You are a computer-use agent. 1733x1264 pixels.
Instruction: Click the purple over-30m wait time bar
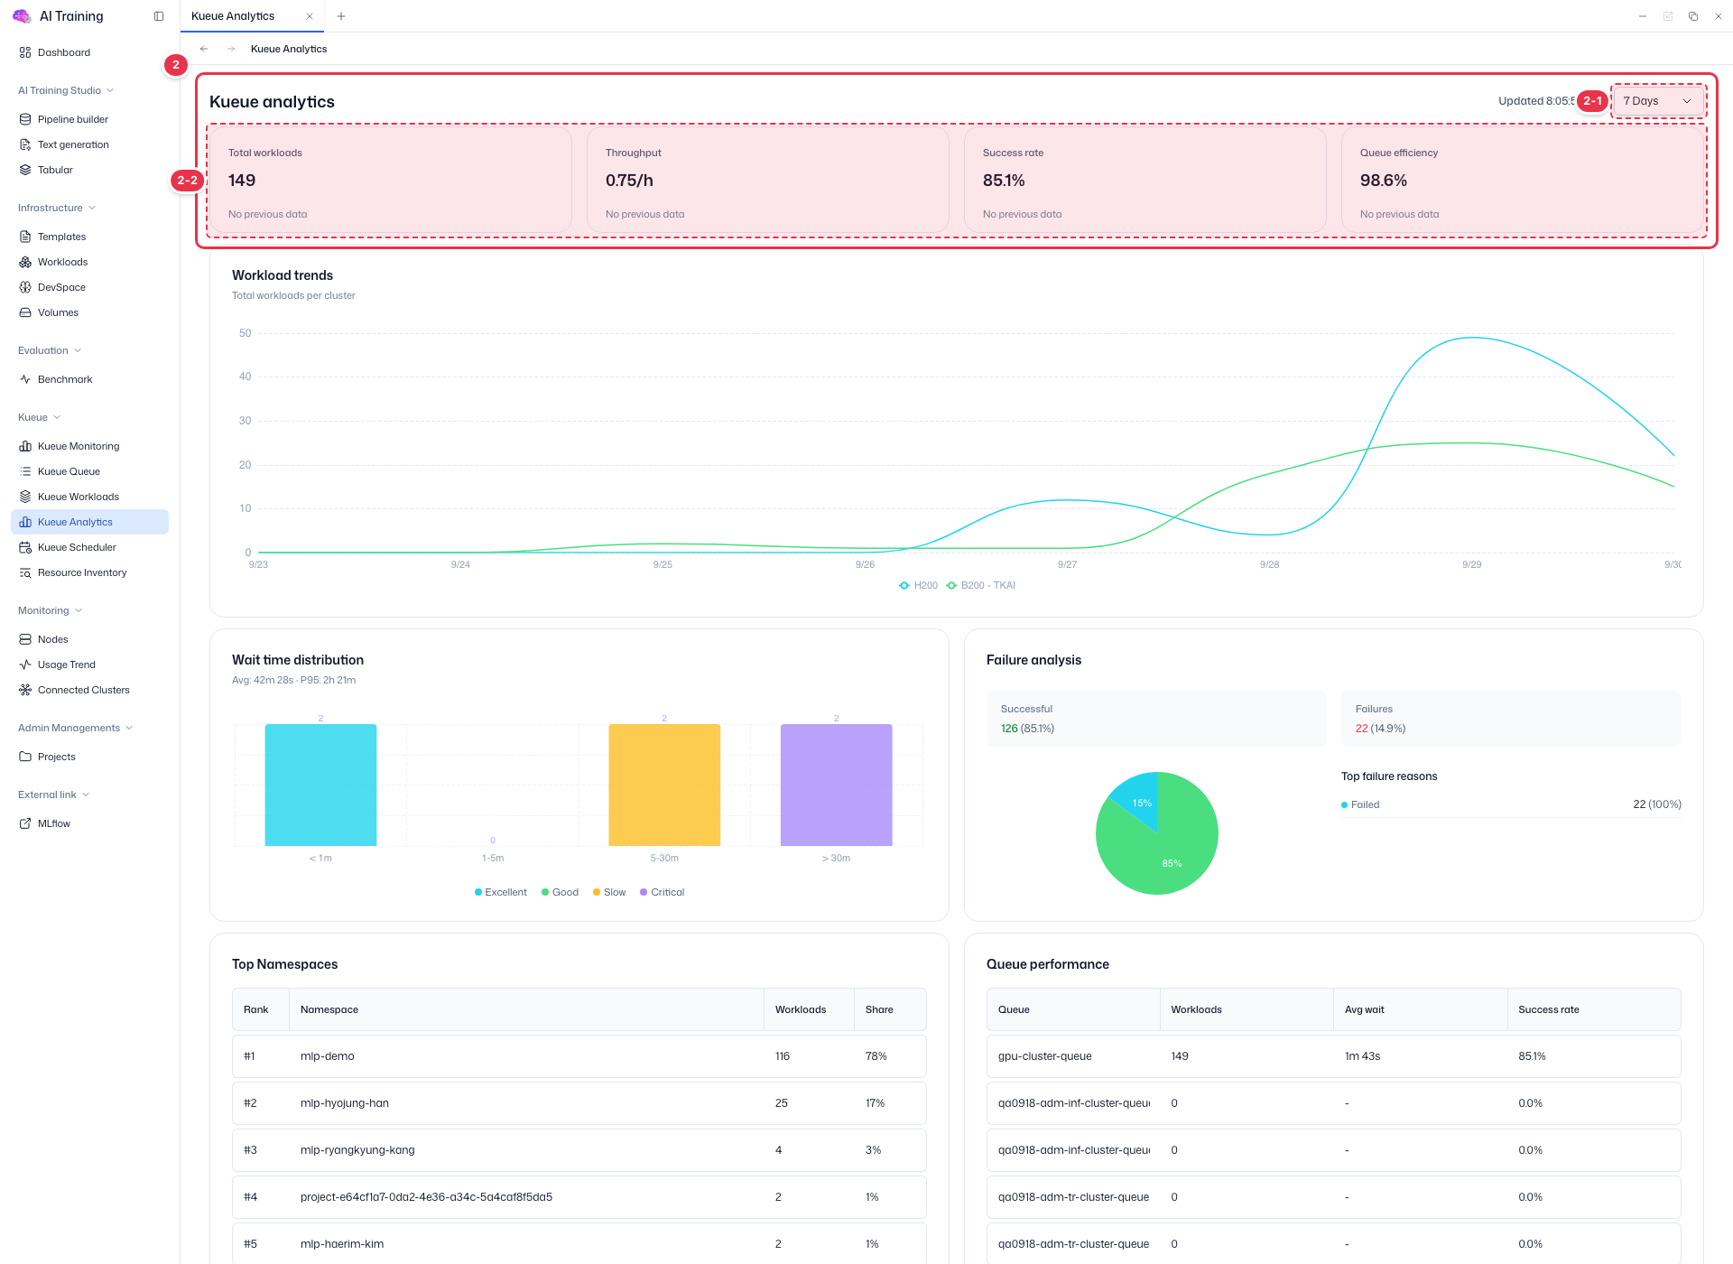(836, 785)
